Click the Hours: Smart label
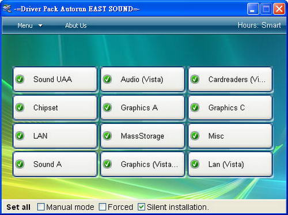 [259, 25]
